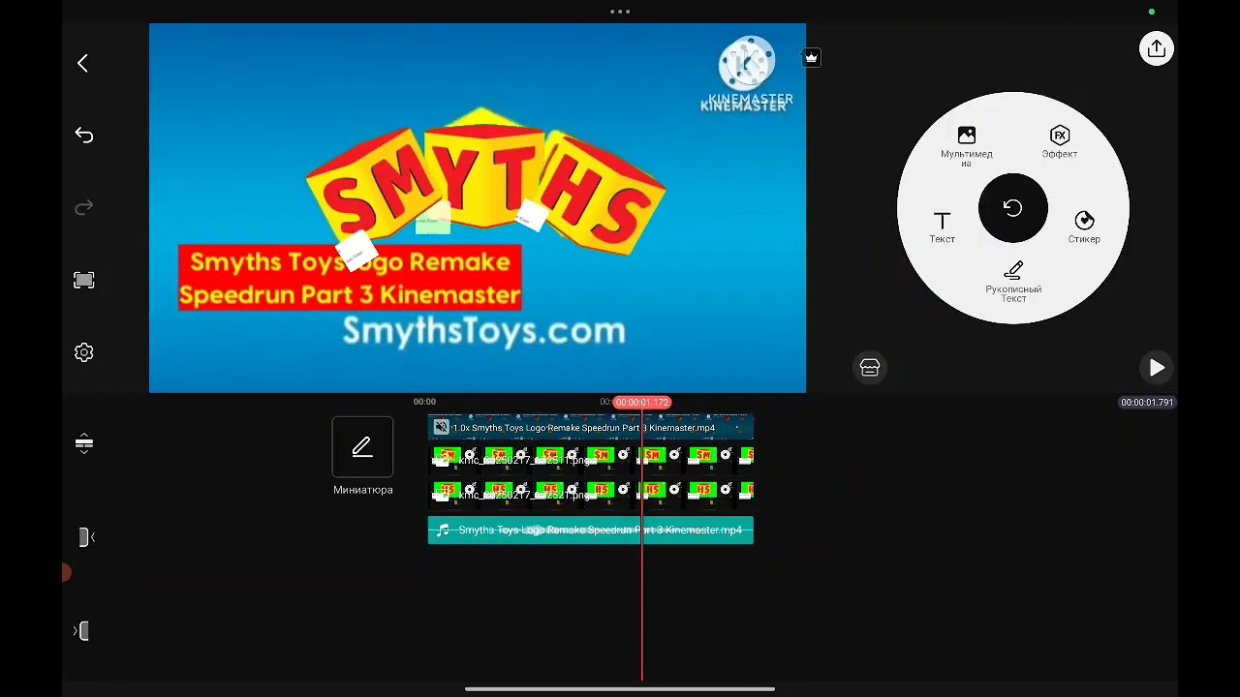
Task: Click the total duration 00:00:01.791
Action: click(x=1147, y=402)
